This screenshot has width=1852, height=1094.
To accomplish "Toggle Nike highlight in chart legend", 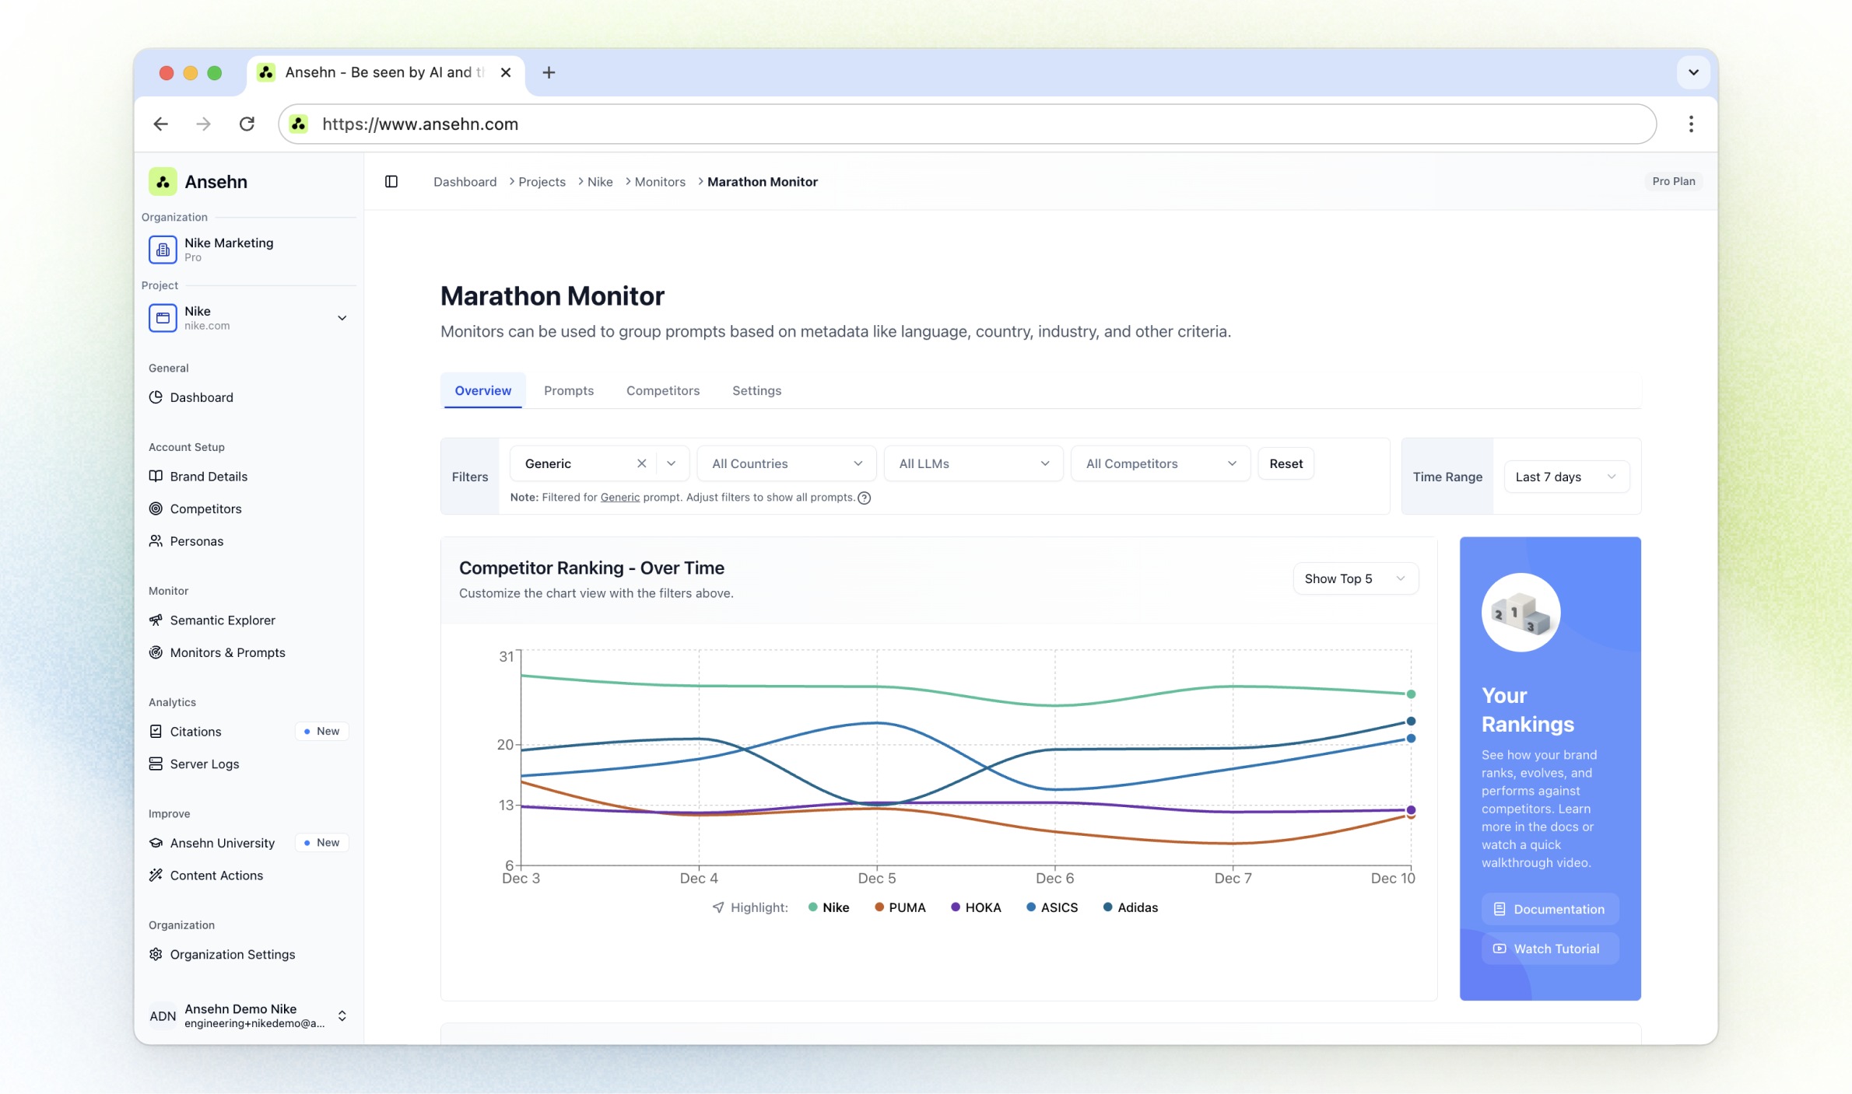I will [x=829, y=907].
